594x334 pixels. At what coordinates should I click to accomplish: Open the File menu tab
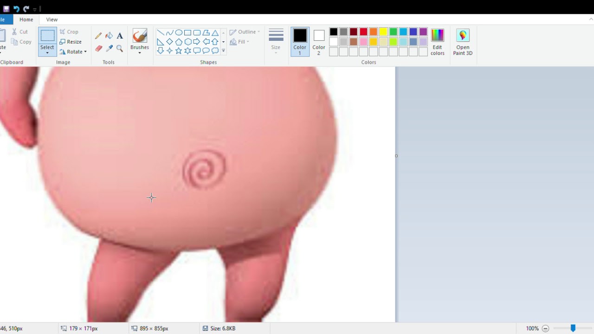point(4,19)
